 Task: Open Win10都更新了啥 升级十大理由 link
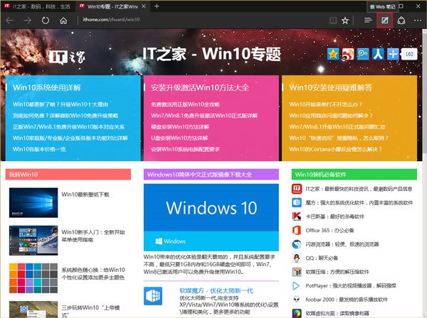(x=60, y=104)
